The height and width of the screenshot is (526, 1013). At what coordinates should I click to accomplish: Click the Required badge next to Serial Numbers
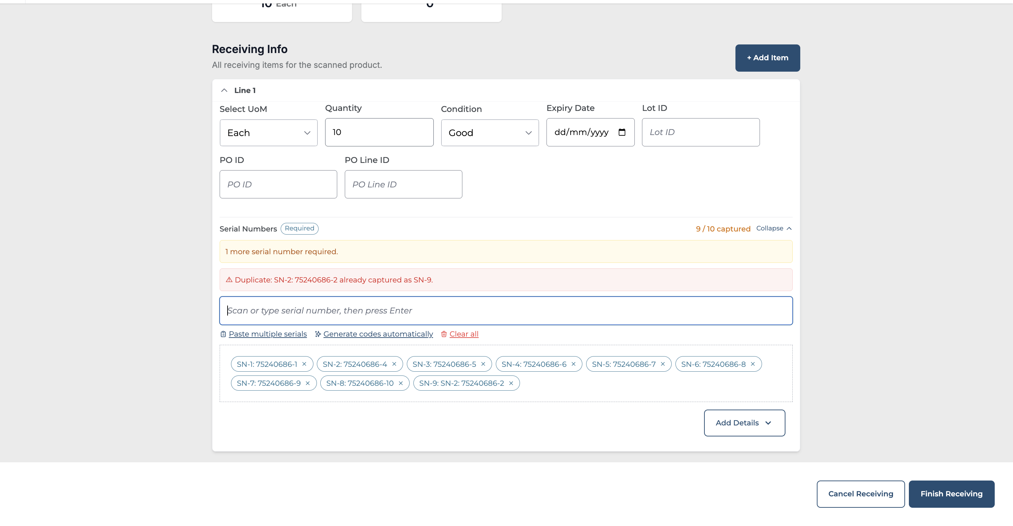click(x=299, y=228)
